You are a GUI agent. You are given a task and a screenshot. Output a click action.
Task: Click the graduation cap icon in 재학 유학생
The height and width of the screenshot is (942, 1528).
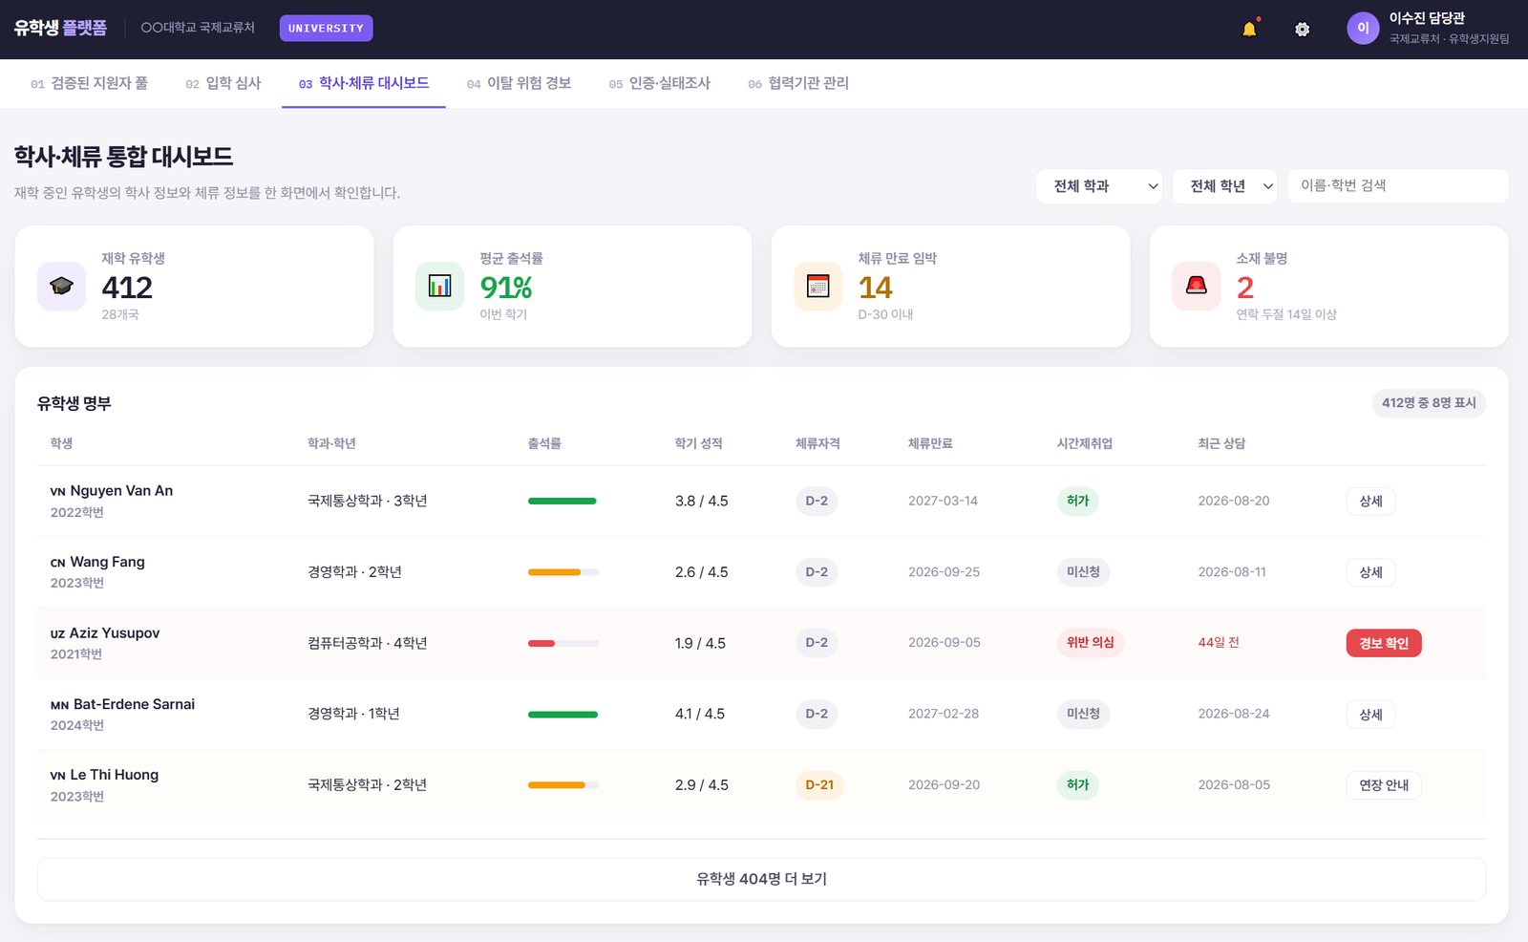(61, 286)
